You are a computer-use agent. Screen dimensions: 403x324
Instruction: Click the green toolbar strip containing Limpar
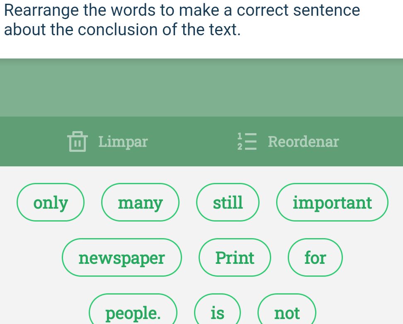click(201, 141)
